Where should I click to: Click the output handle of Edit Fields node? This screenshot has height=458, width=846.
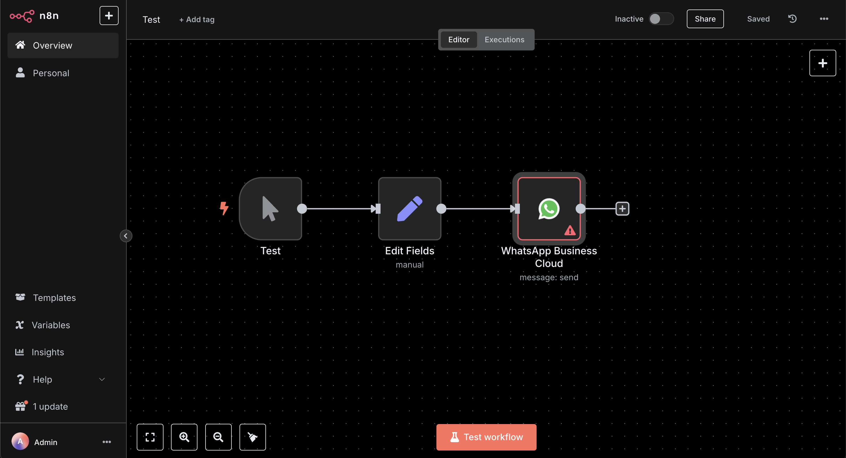click(x=441, y=209)
